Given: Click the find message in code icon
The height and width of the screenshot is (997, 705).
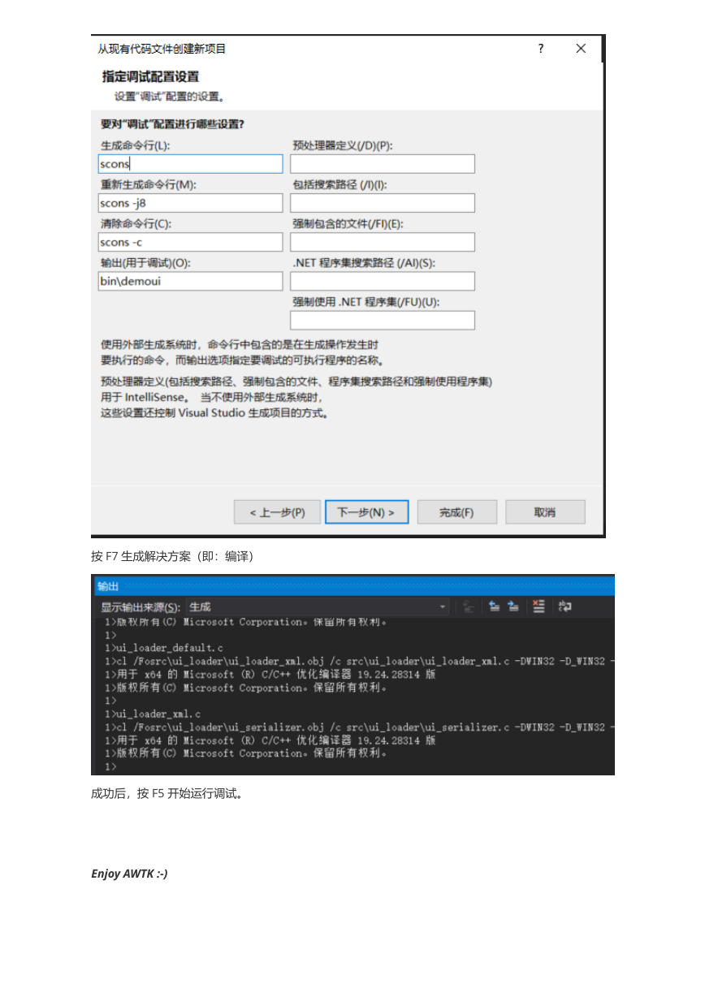Looking at the screenshot, I should click(x=468, y=606).
